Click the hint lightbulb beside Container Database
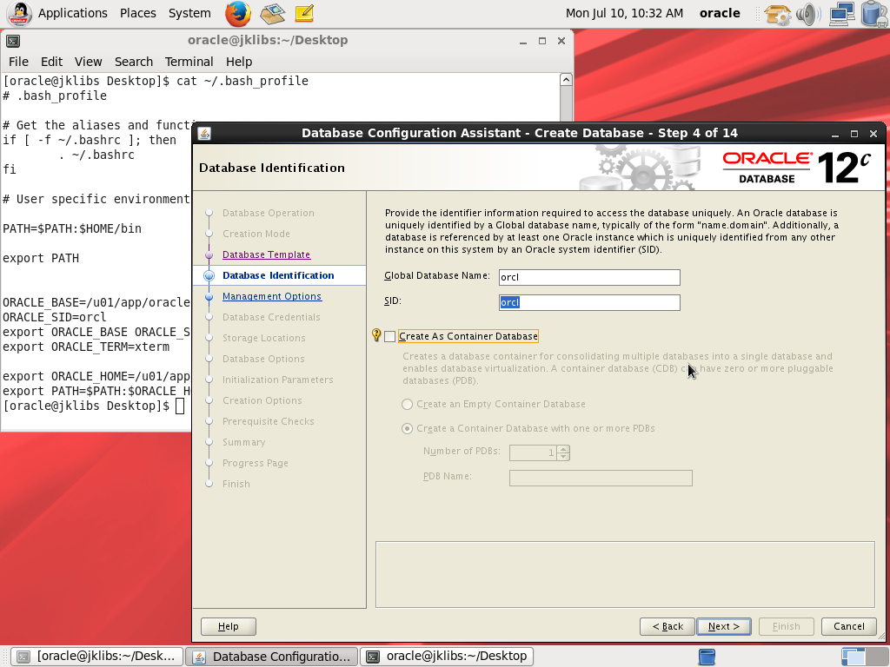Screen dimensions: 890x667 coord(376,336)
